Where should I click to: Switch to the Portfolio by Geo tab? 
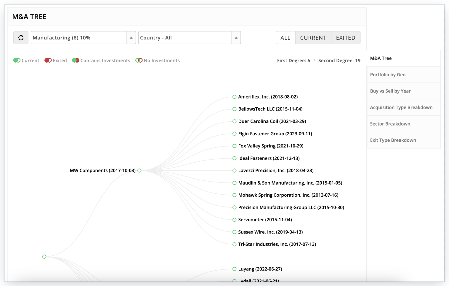(388, 74)
